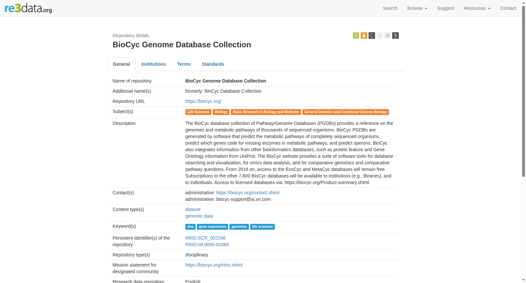526x283 pixels.
Task: Switch to the Institutions tab
Action: point(154,64)
